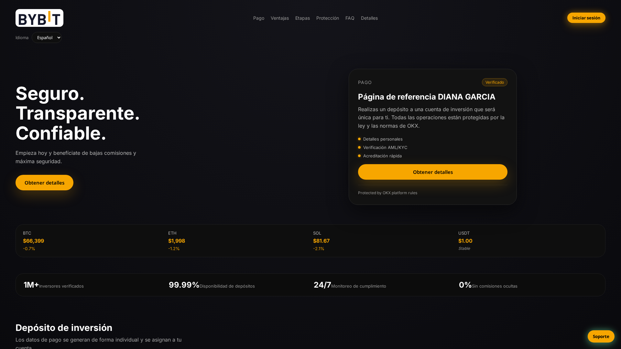Image resolution: width=621 pixels, height=349 pixels.
Task: Click the Iniciar sesión button
Action: (x=586, y=18)
